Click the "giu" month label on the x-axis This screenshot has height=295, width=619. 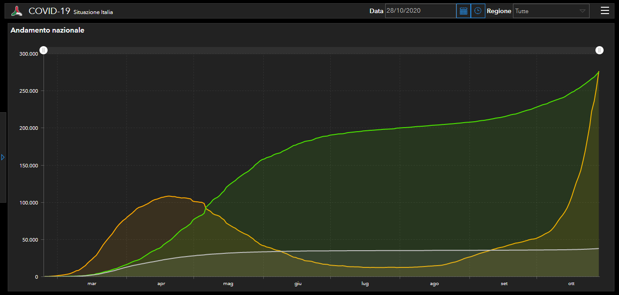(x=298, y=284)
